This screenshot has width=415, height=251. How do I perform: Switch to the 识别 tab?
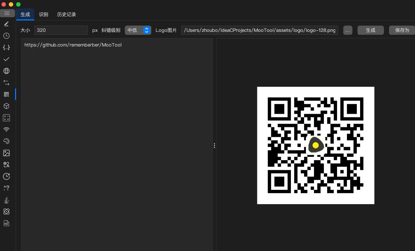point(44,15)
